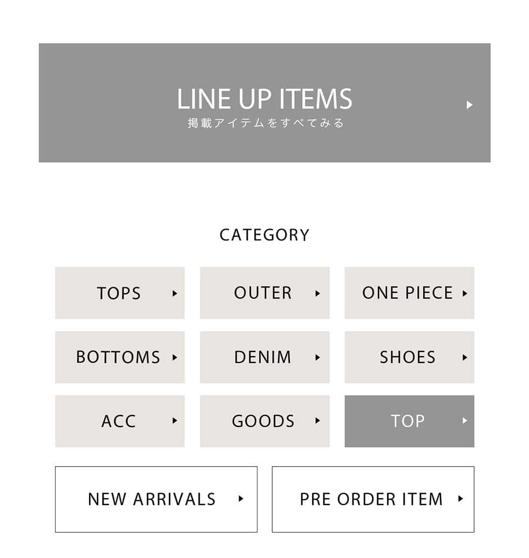
Task: Open the TOPS category
Action: [119, 293]
